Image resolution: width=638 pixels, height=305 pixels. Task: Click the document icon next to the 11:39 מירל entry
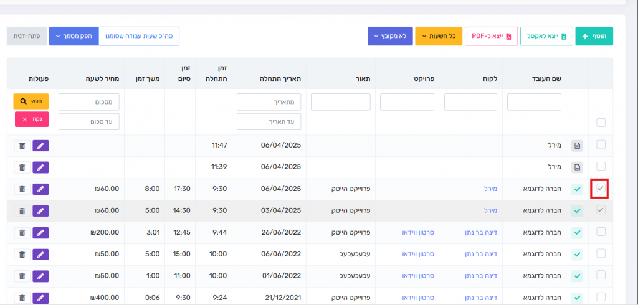click(577, 167)
